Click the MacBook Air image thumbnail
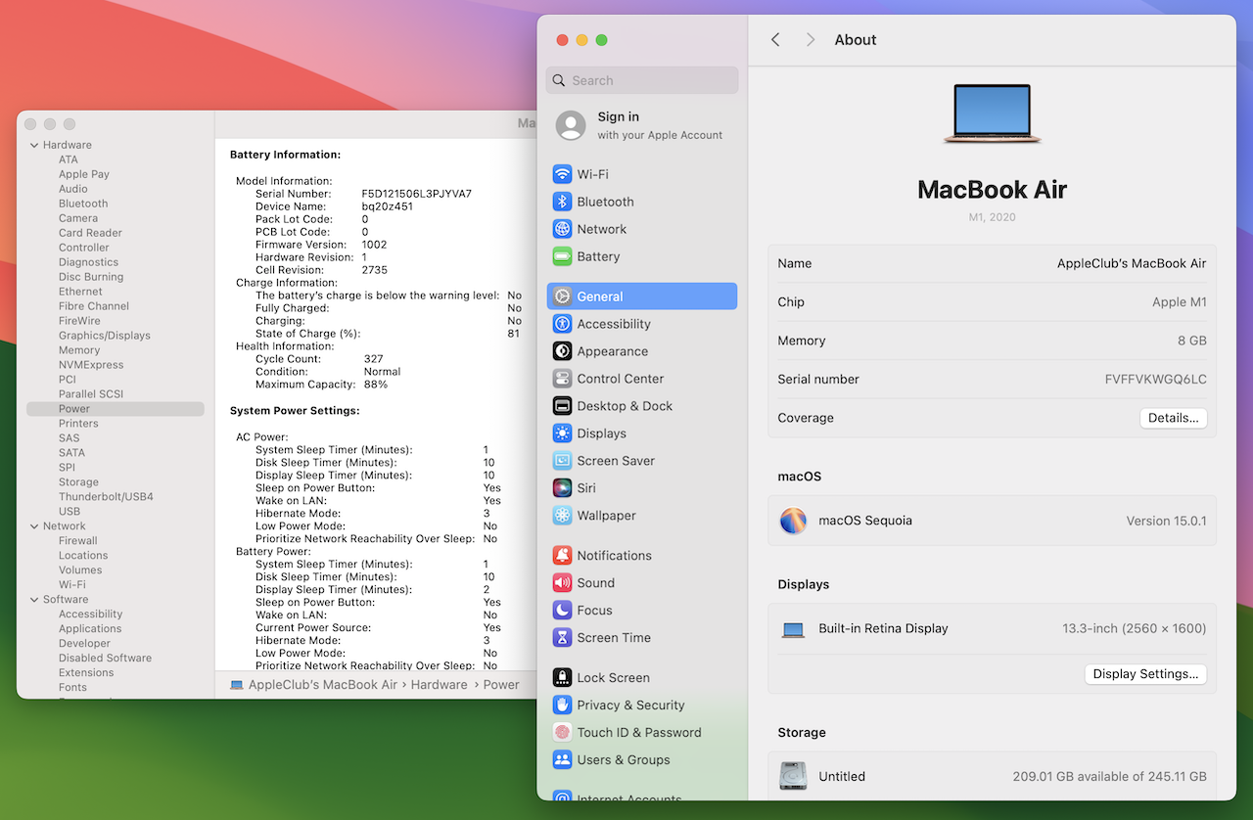This screenshot has height=820, width=1253. (x=992, y=114)
